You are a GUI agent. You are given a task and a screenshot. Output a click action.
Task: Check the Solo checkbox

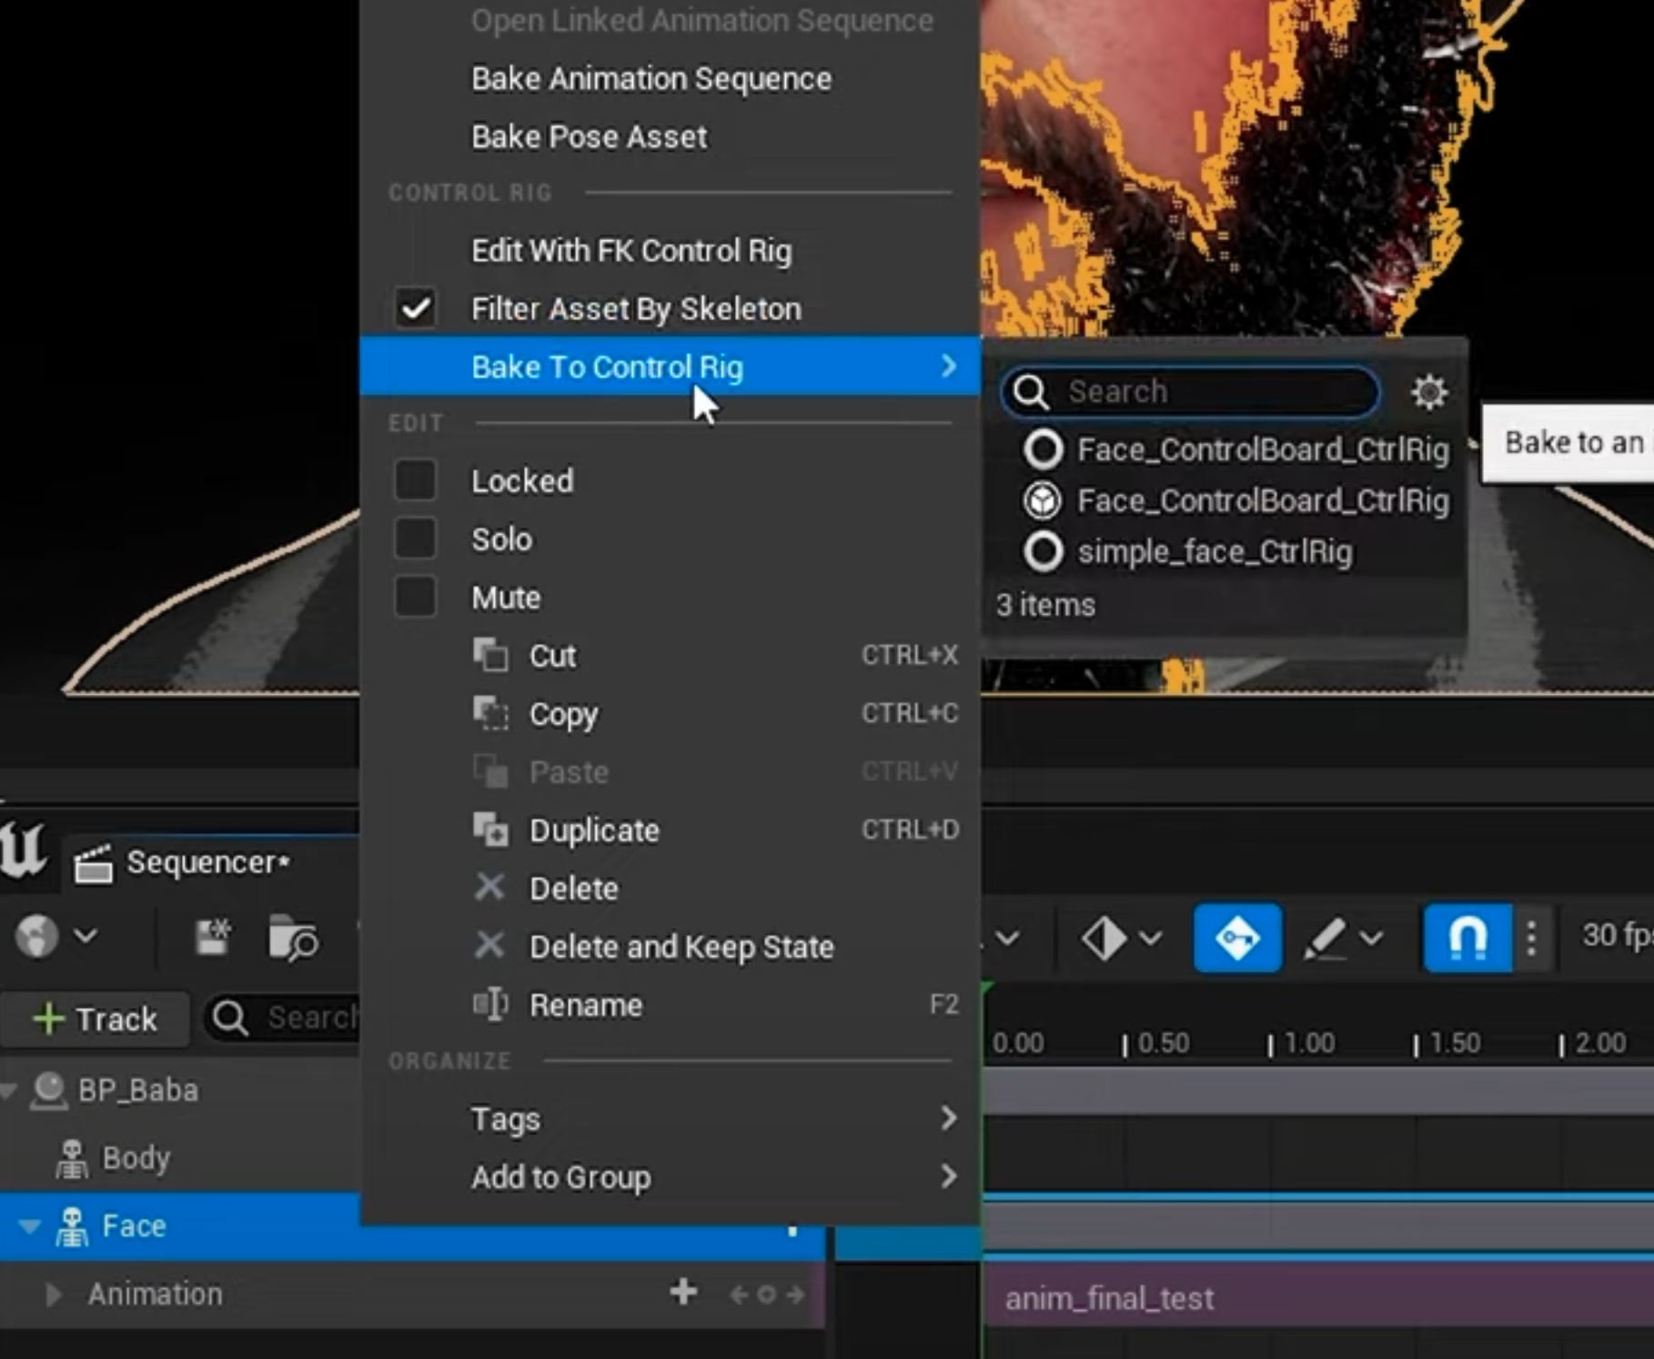tap(415, 539)
